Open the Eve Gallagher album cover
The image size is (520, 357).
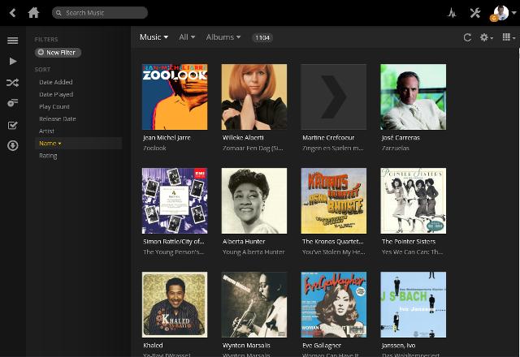[334, 305]
